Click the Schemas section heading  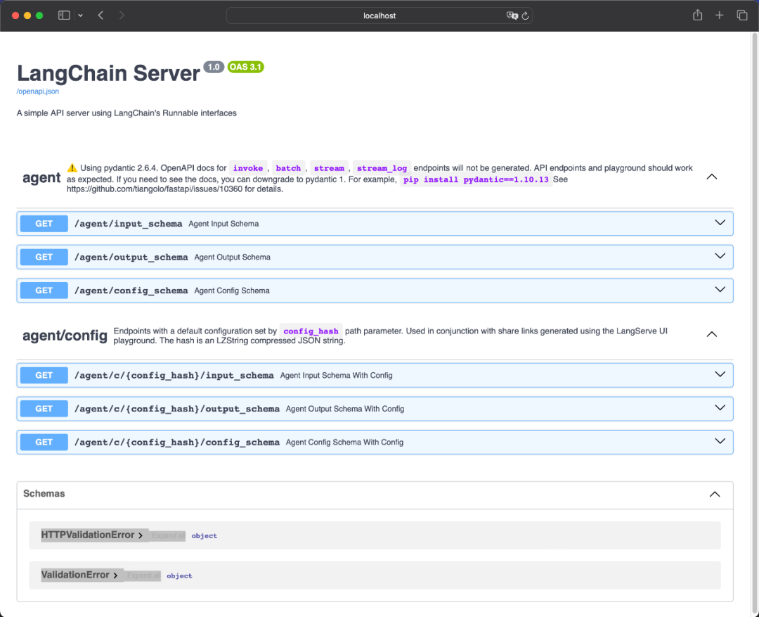click(44, 493)
